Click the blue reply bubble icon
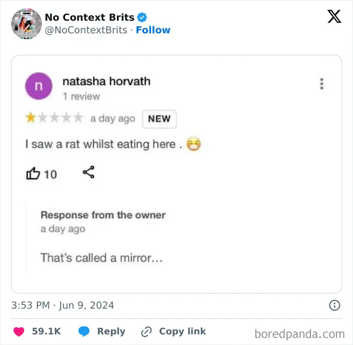Screen dimensions: 353x345 tap(84, 331)
